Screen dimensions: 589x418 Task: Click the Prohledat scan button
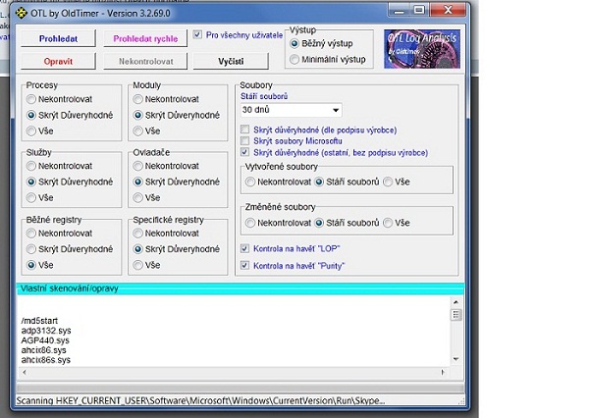pos(58,38)
